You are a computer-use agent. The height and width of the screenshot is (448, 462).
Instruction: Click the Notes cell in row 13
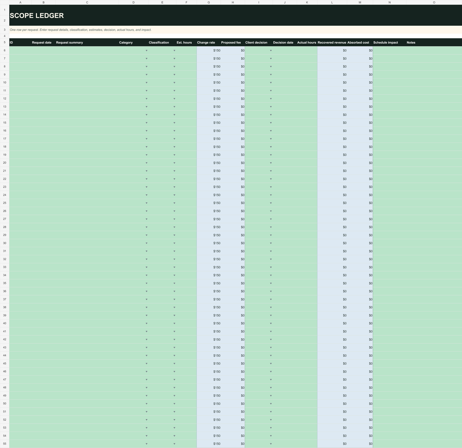(x=434, y=107)
